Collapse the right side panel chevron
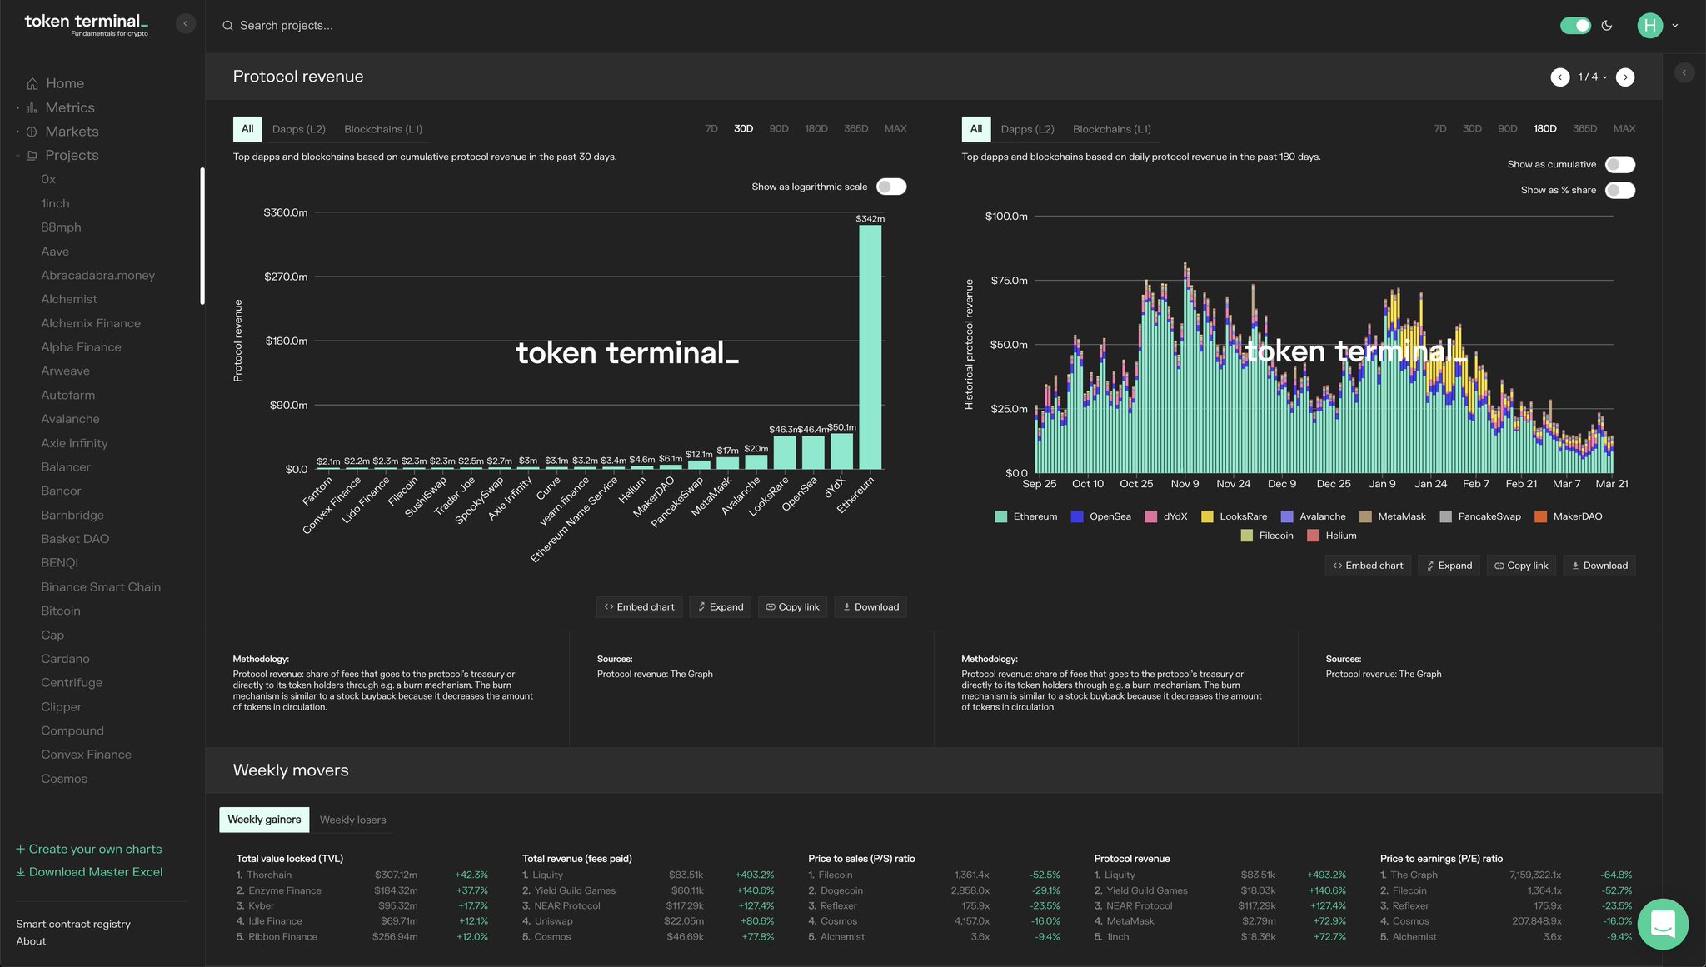Viewport: 1706px width, 967px height. [1684, 72]
